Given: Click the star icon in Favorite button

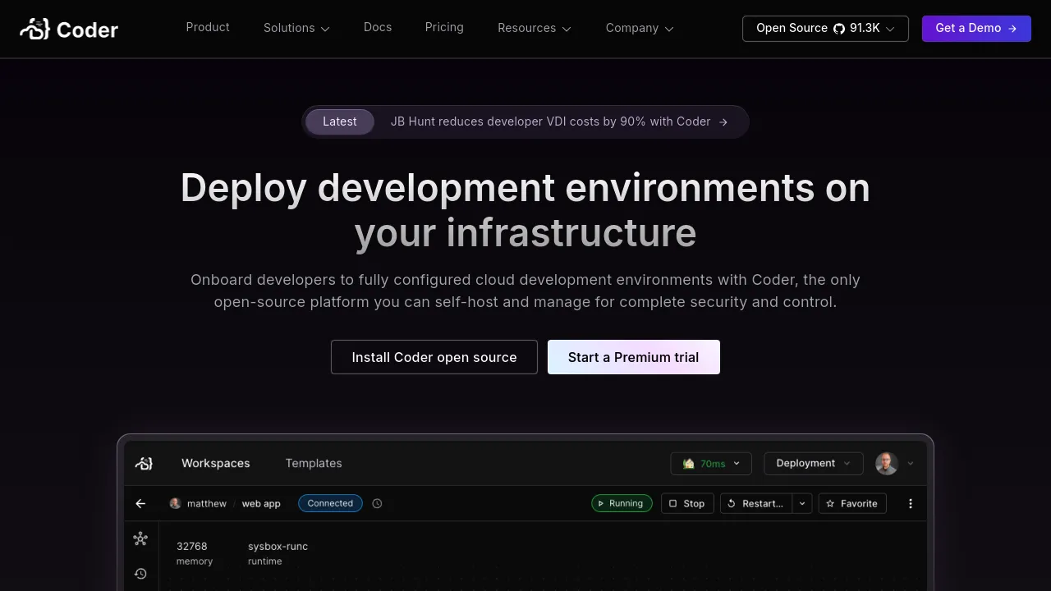Looking at the screenshot, I should point(830,503).
